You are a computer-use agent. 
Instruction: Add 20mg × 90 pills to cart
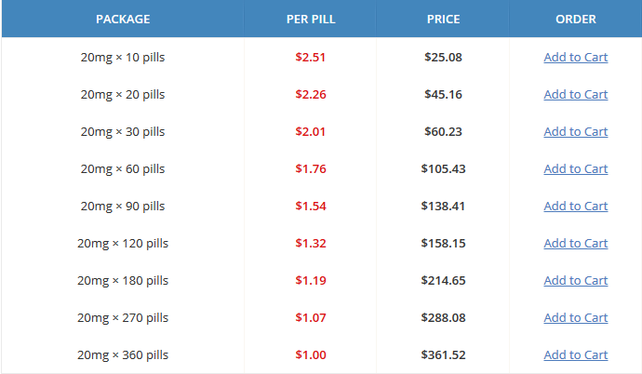click(x=575, y=207)
